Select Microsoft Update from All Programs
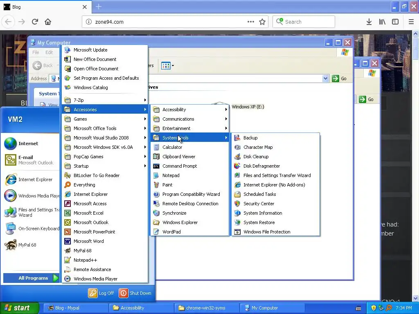 105,50
